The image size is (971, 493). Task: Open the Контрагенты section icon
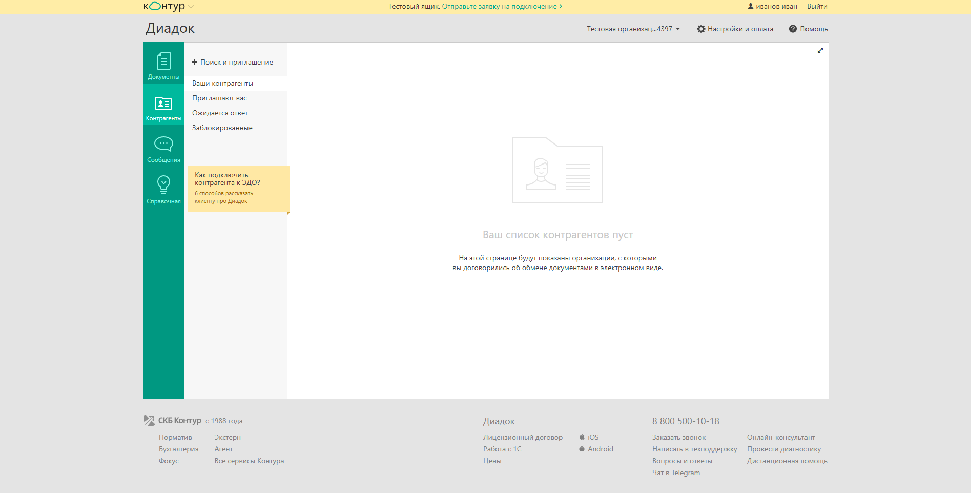163,103
